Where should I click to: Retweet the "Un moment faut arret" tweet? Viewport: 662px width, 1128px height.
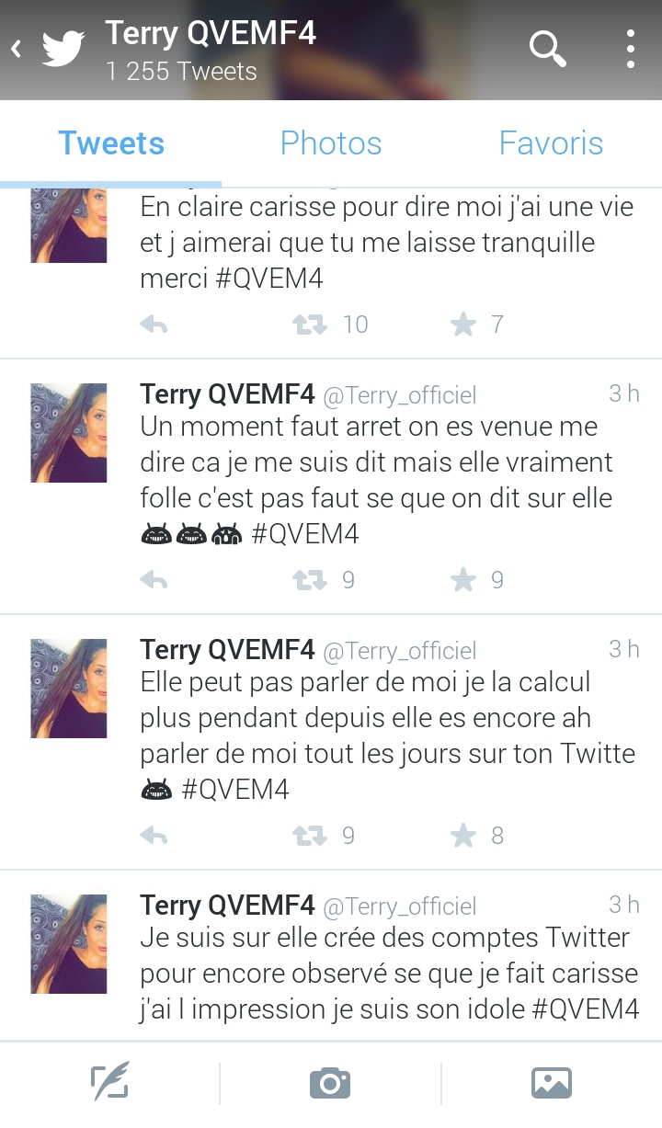coord(310,580)
